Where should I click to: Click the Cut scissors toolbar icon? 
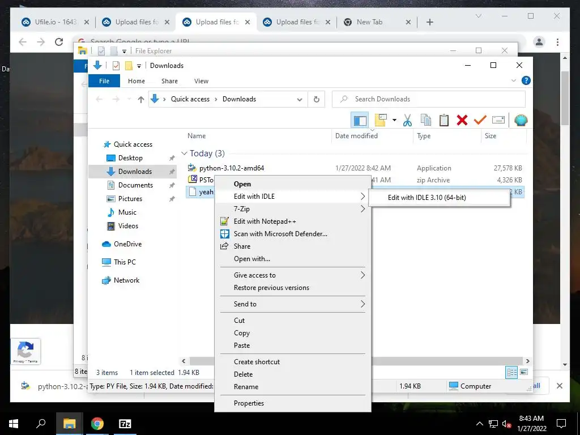coord(407,120)
